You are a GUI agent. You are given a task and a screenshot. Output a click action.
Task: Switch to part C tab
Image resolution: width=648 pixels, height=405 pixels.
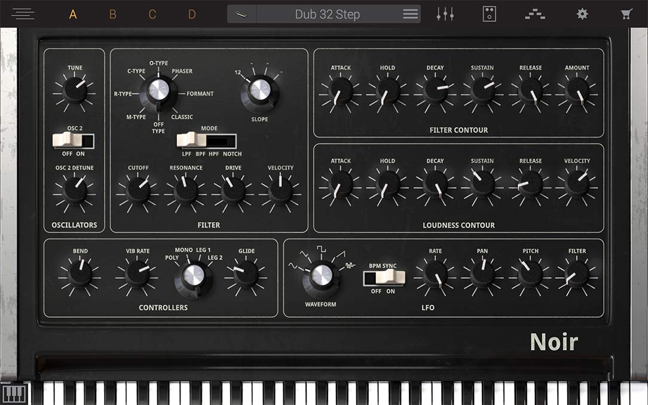tap(152, 14)
